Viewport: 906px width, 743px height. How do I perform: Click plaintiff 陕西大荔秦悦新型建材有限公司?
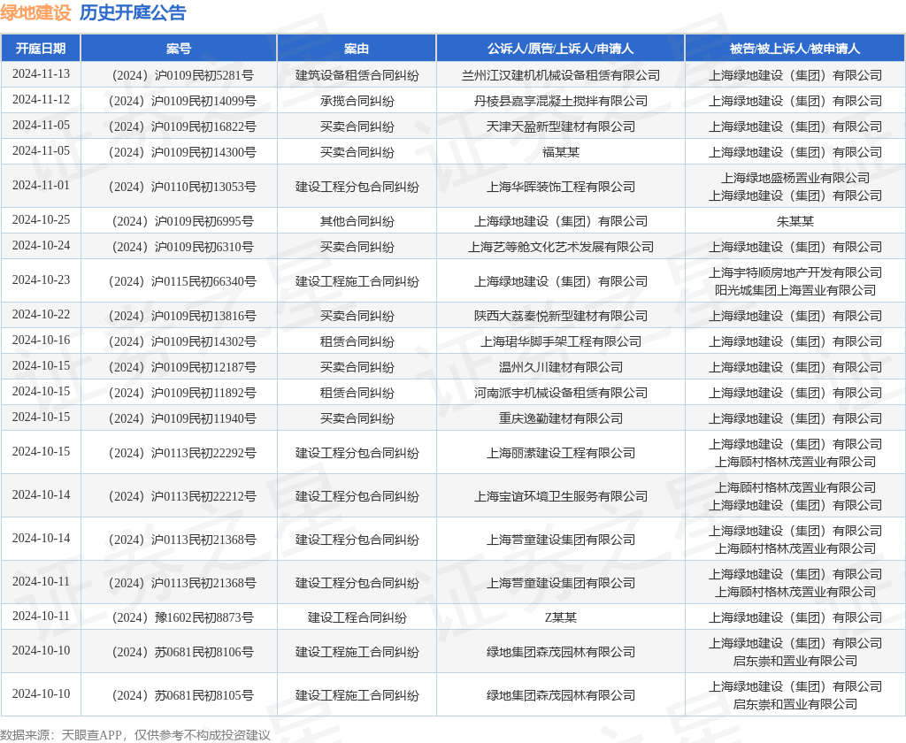[x=560, y=316]
